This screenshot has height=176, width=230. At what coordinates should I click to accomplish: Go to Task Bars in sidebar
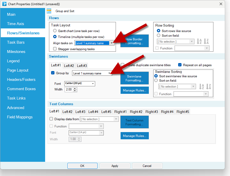(16, 42)
